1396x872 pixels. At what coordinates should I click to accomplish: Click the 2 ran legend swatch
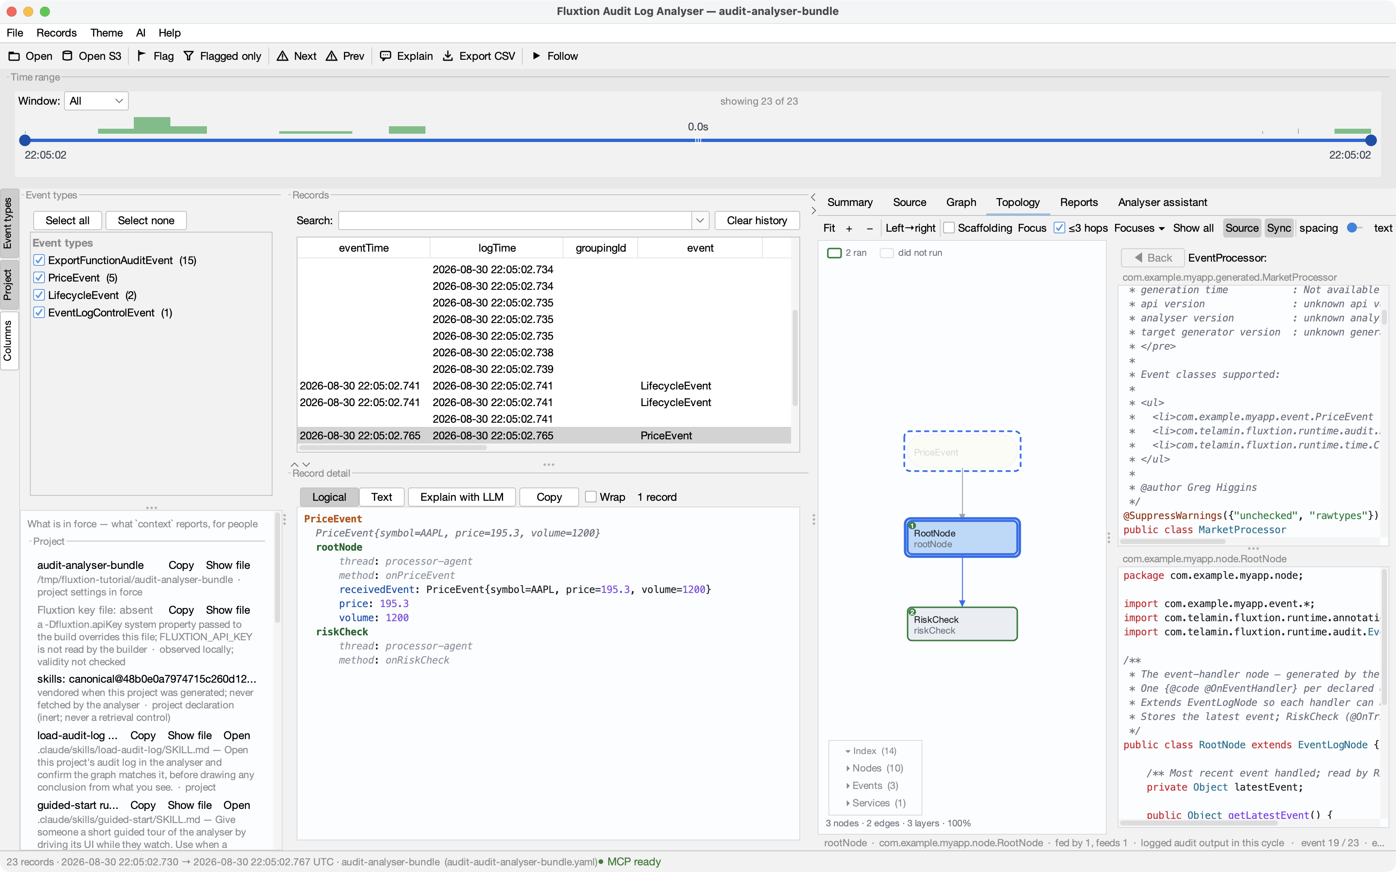[834, 252]
